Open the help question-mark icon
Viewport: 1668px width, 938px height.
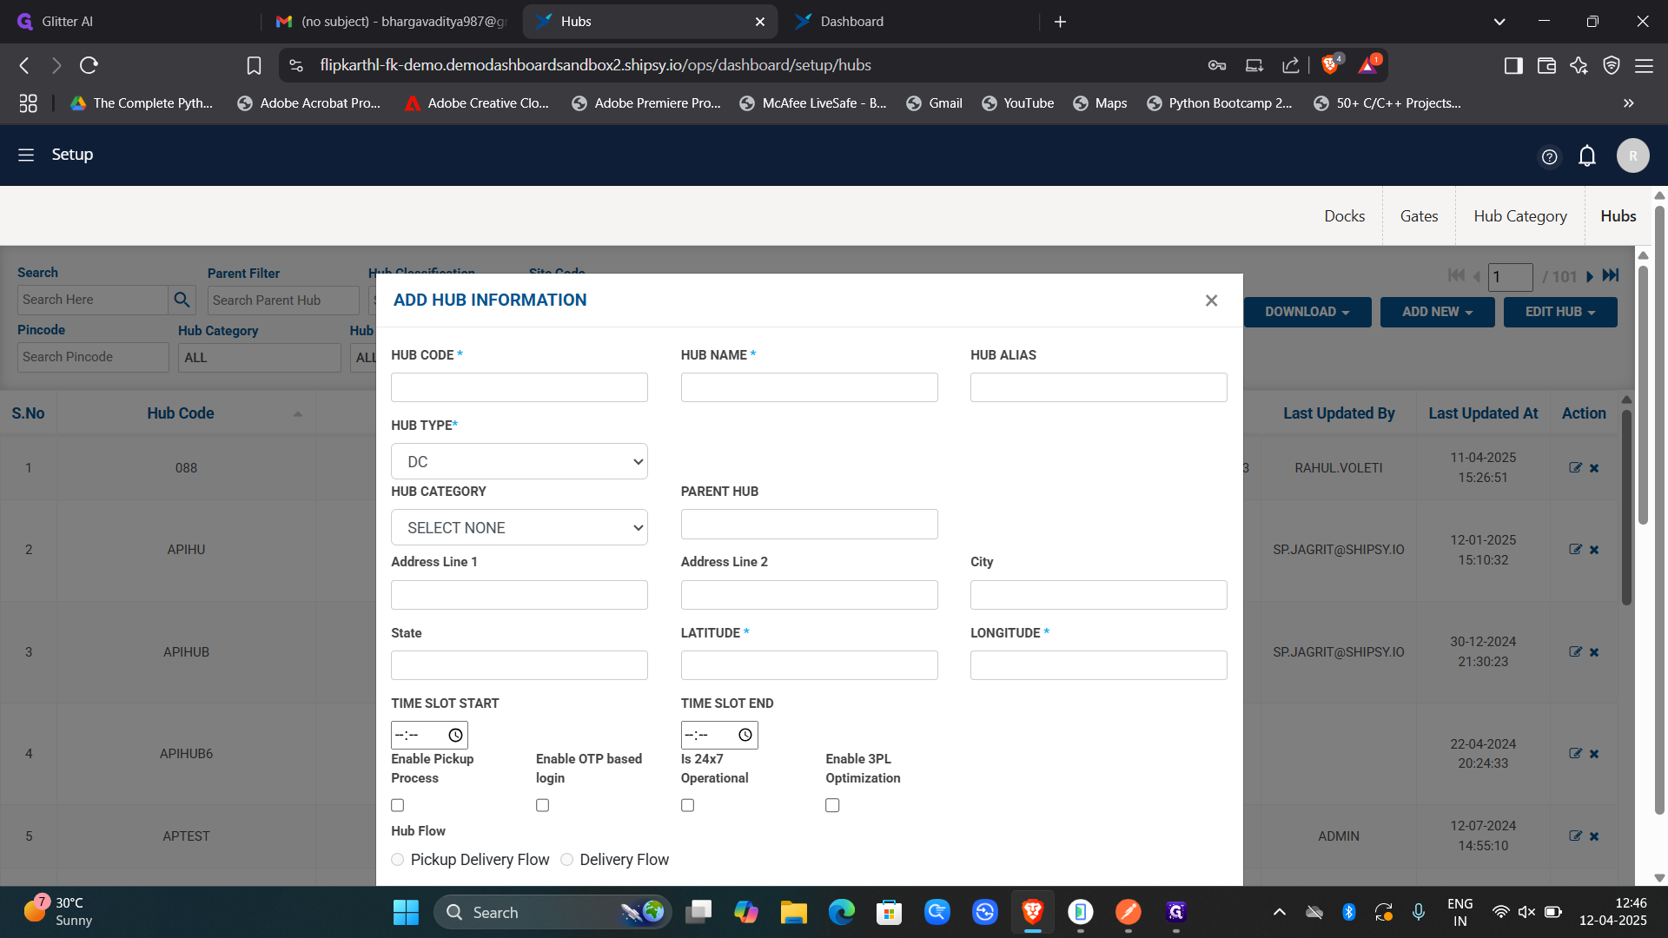[1549, 156]
